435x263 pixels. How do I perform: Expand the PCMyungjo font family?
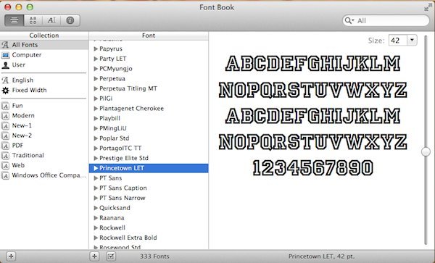pyautogui.click(x=96, y=68)
